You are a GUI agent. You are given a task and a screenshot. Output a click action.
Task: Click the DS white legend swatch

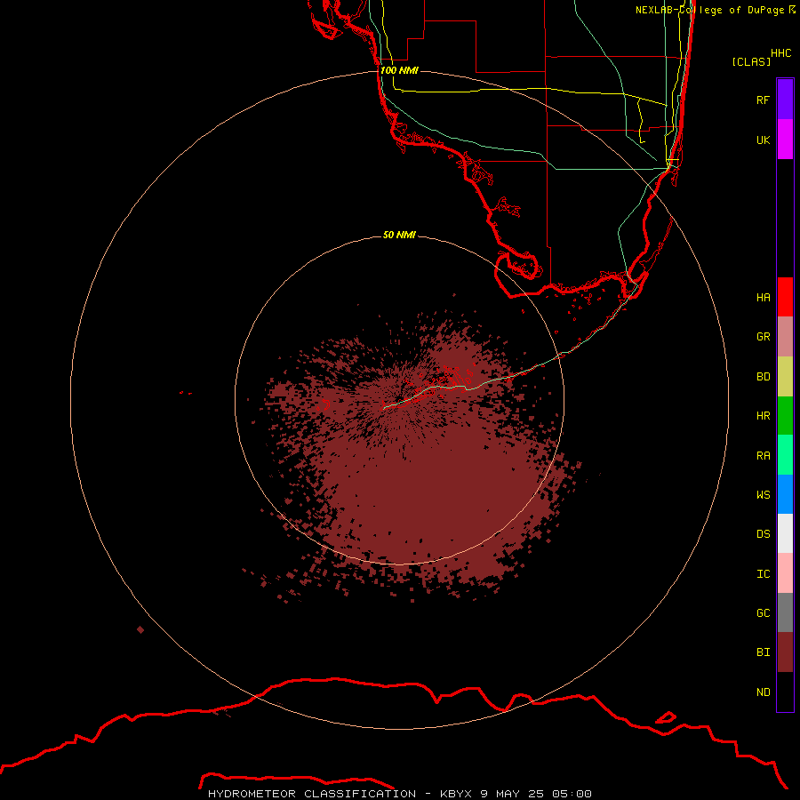(785, 533)
